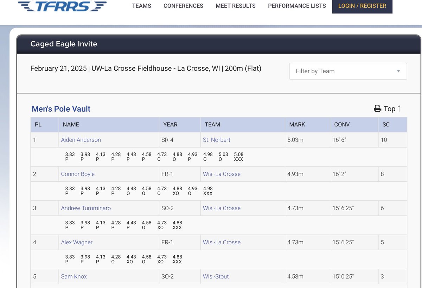The width and height of the screenshot is (422, 288).
Task: Open Andrew Tumminaro's athlete profile
Action: click(86, 208)
